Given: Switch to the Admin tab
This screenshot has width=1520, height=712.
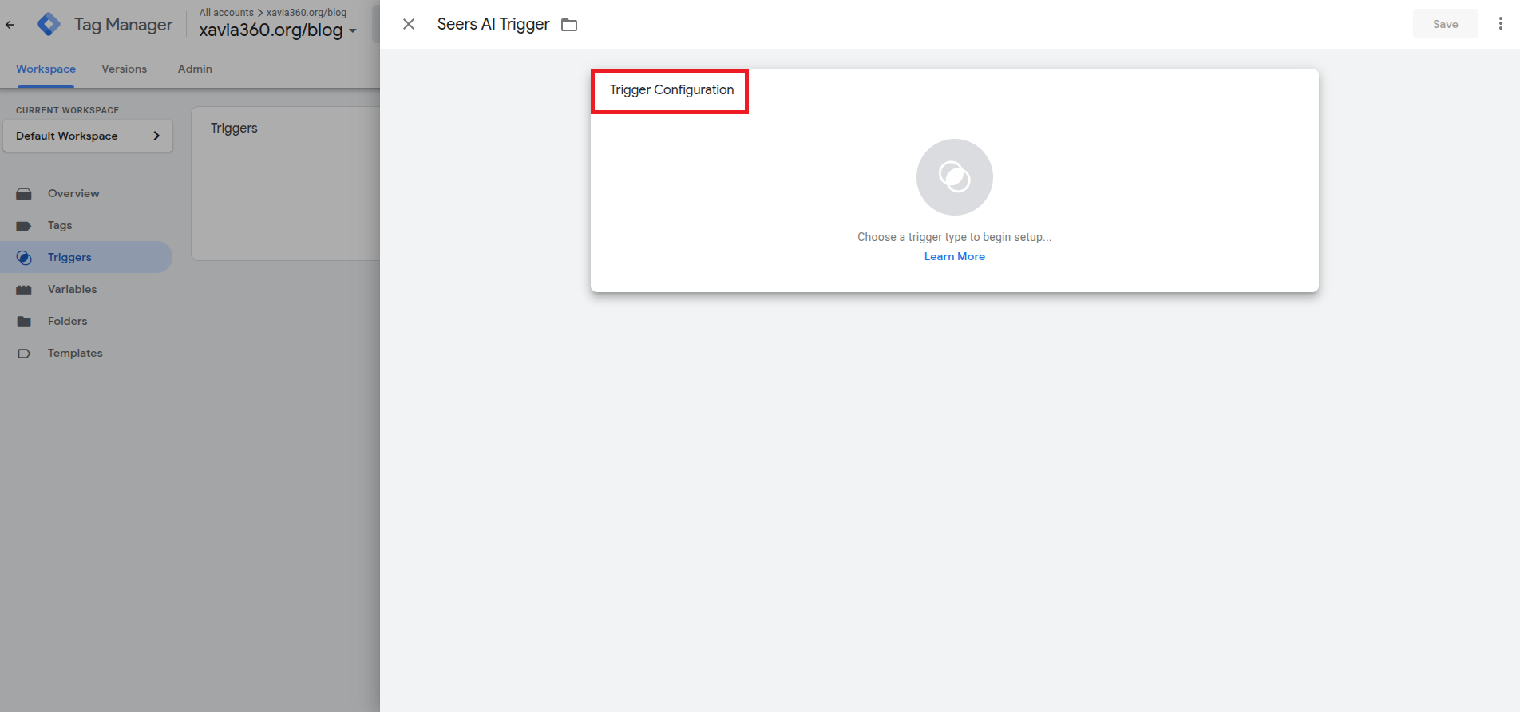Looking at the screenshot, I should [x=195, y=69].
